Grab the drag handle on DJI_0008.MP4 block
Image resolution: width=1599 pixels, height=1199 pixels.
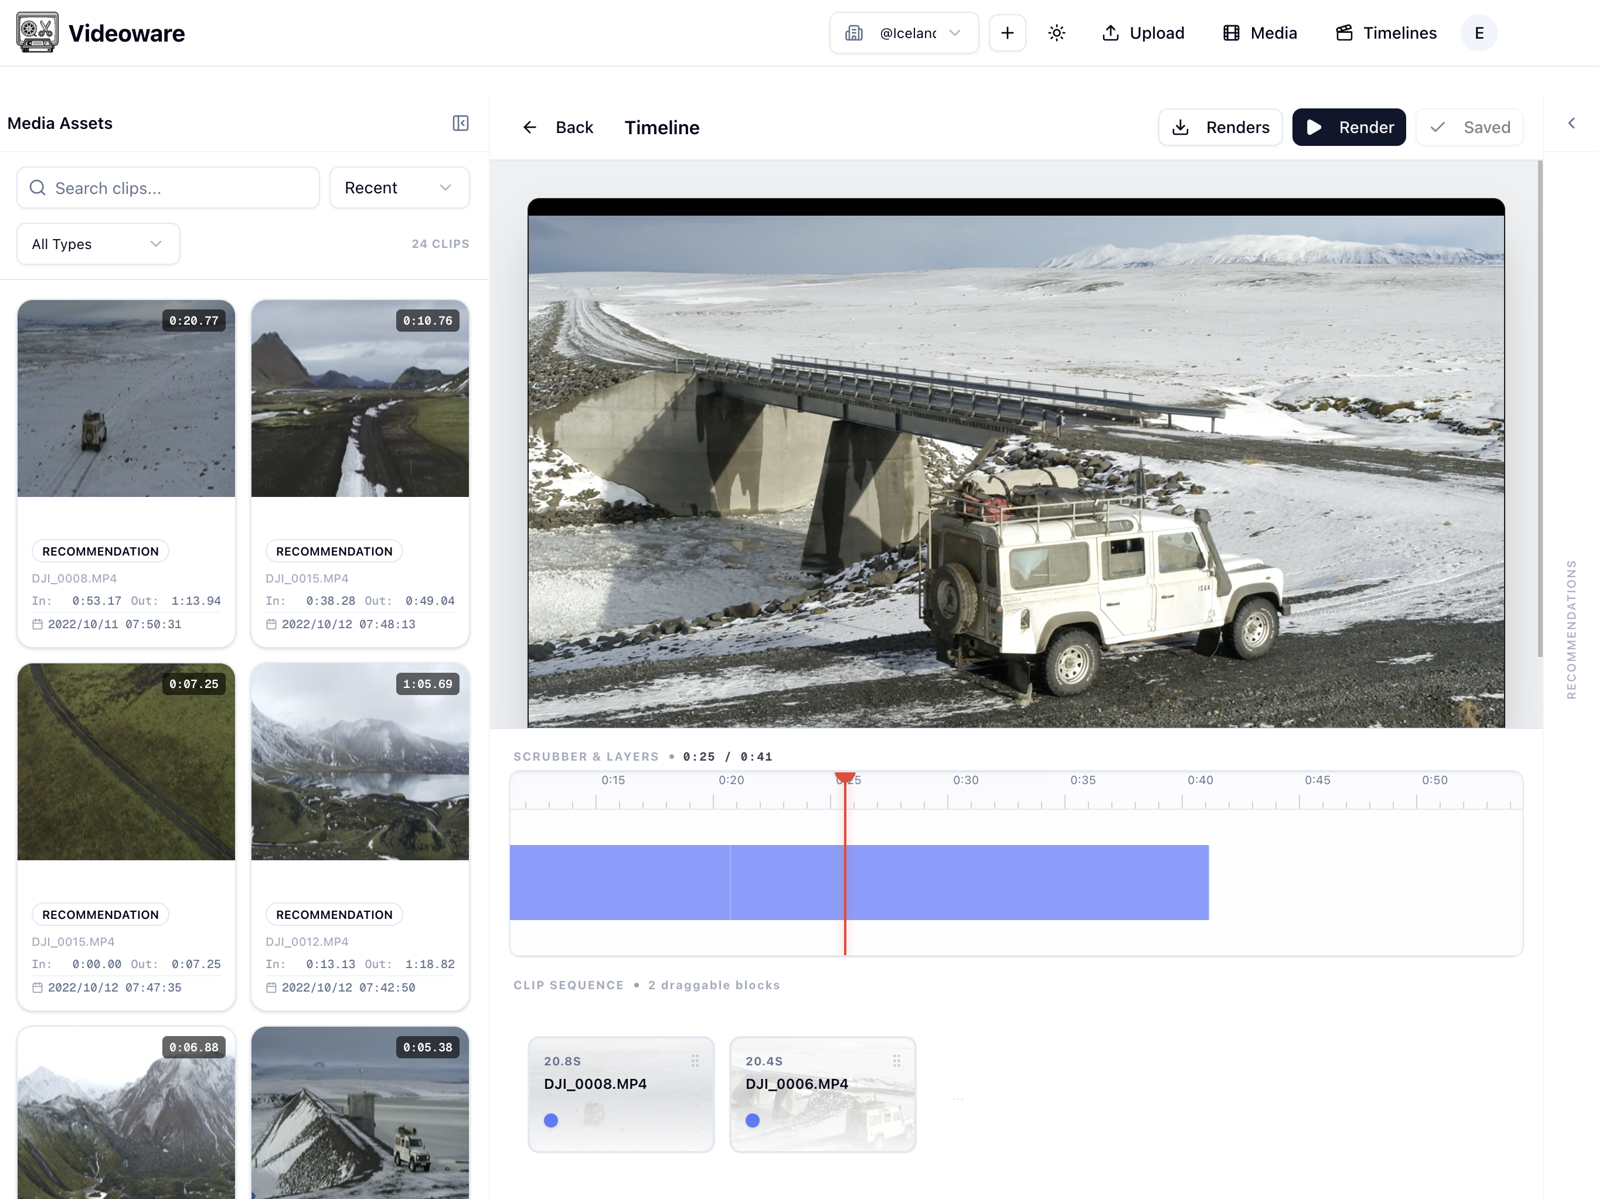tap(695, 1060)
